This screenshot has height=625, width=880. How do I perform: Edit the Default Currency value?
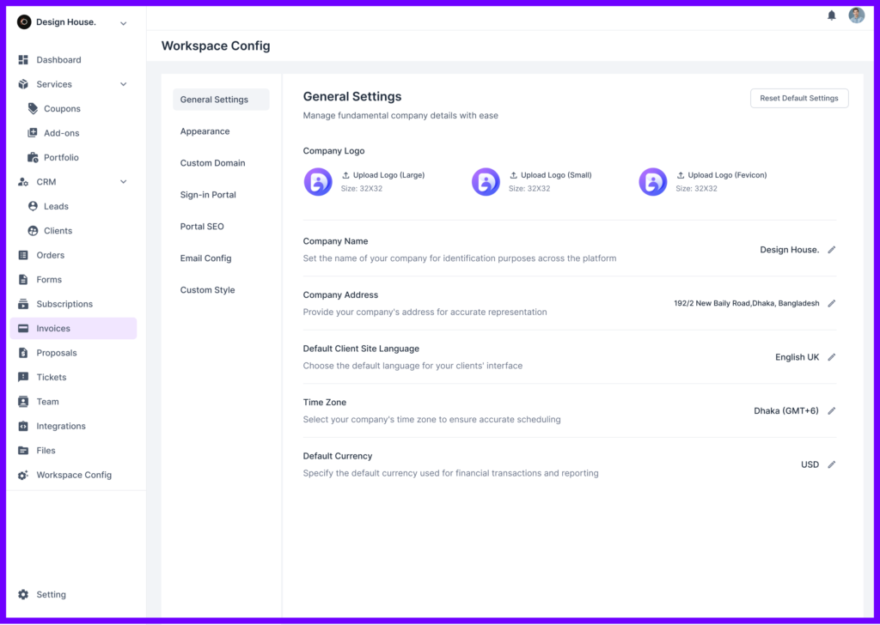[831, 464]
